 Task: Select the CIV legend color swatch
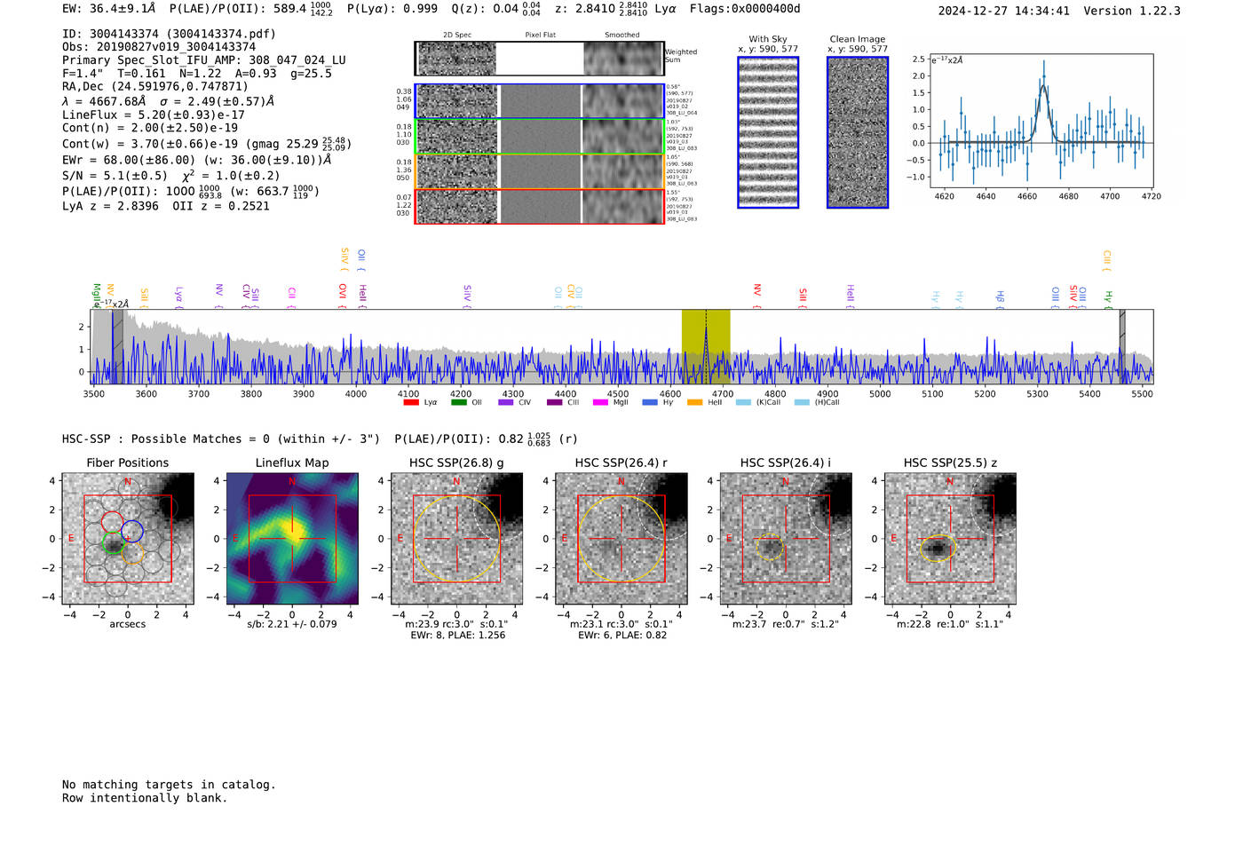(x=506, y=402)
